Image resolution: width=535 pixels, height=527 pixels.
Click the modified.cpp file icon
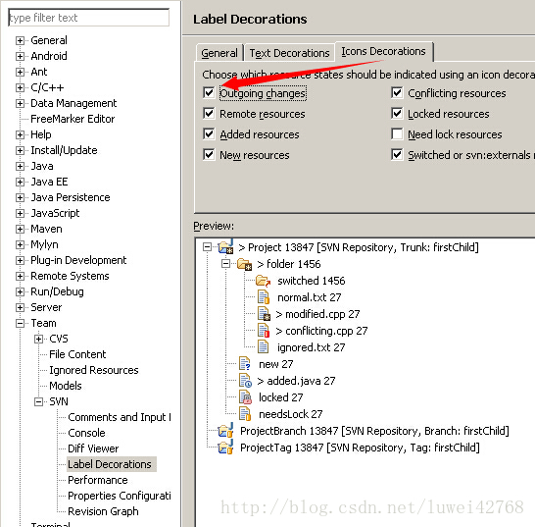[x=264, y=314]
